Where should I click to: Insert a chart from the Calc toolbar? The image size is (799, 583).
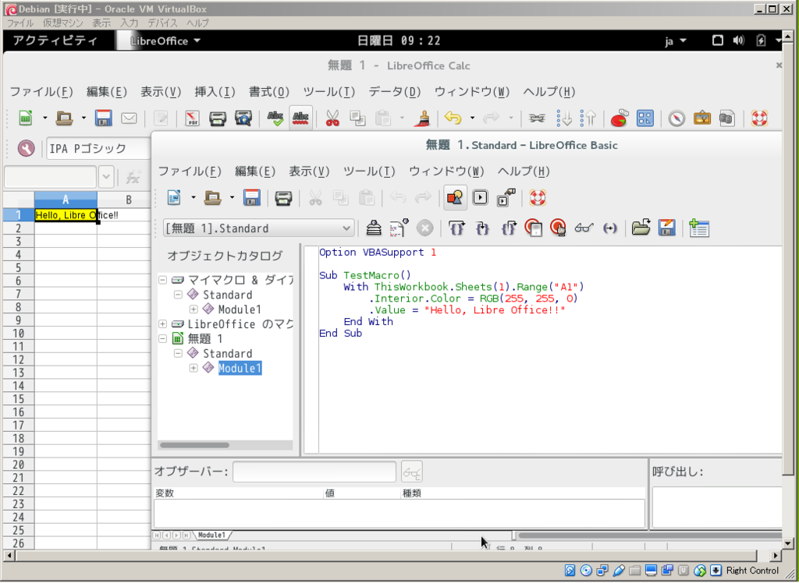(619, 118)
